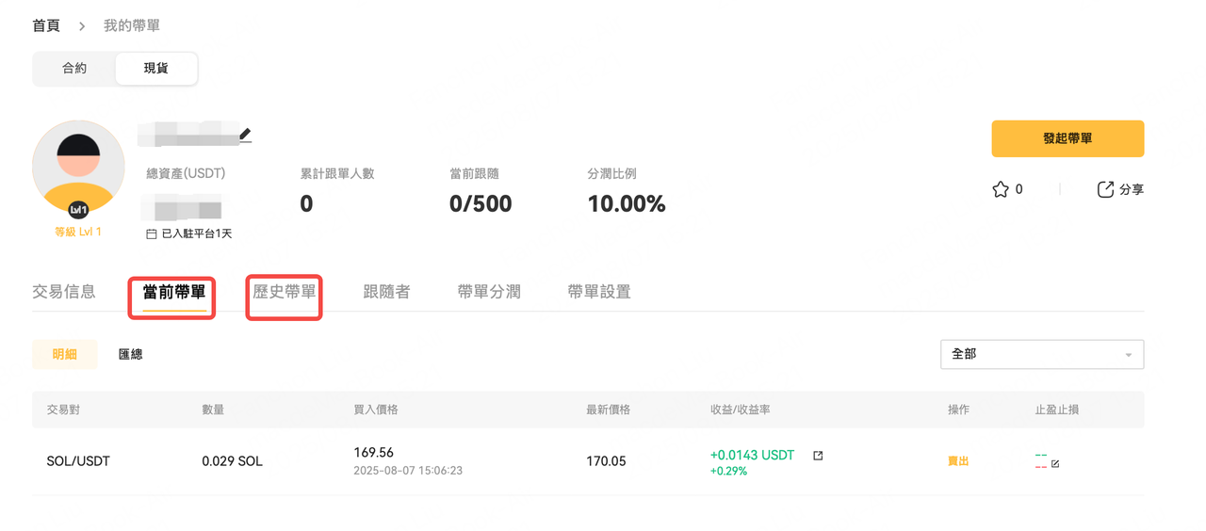Click the 170.05 latest price value
This screenshot has width=1206, height=531.
tap(606, 461)
